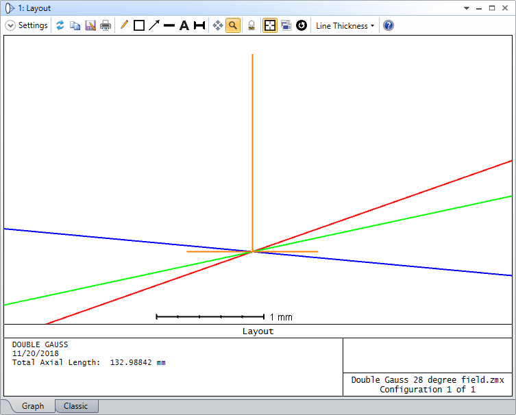516x415 pixels.
Task: Click the 'DOUBLE GAUSS' title text
Action: click(40, 344)
